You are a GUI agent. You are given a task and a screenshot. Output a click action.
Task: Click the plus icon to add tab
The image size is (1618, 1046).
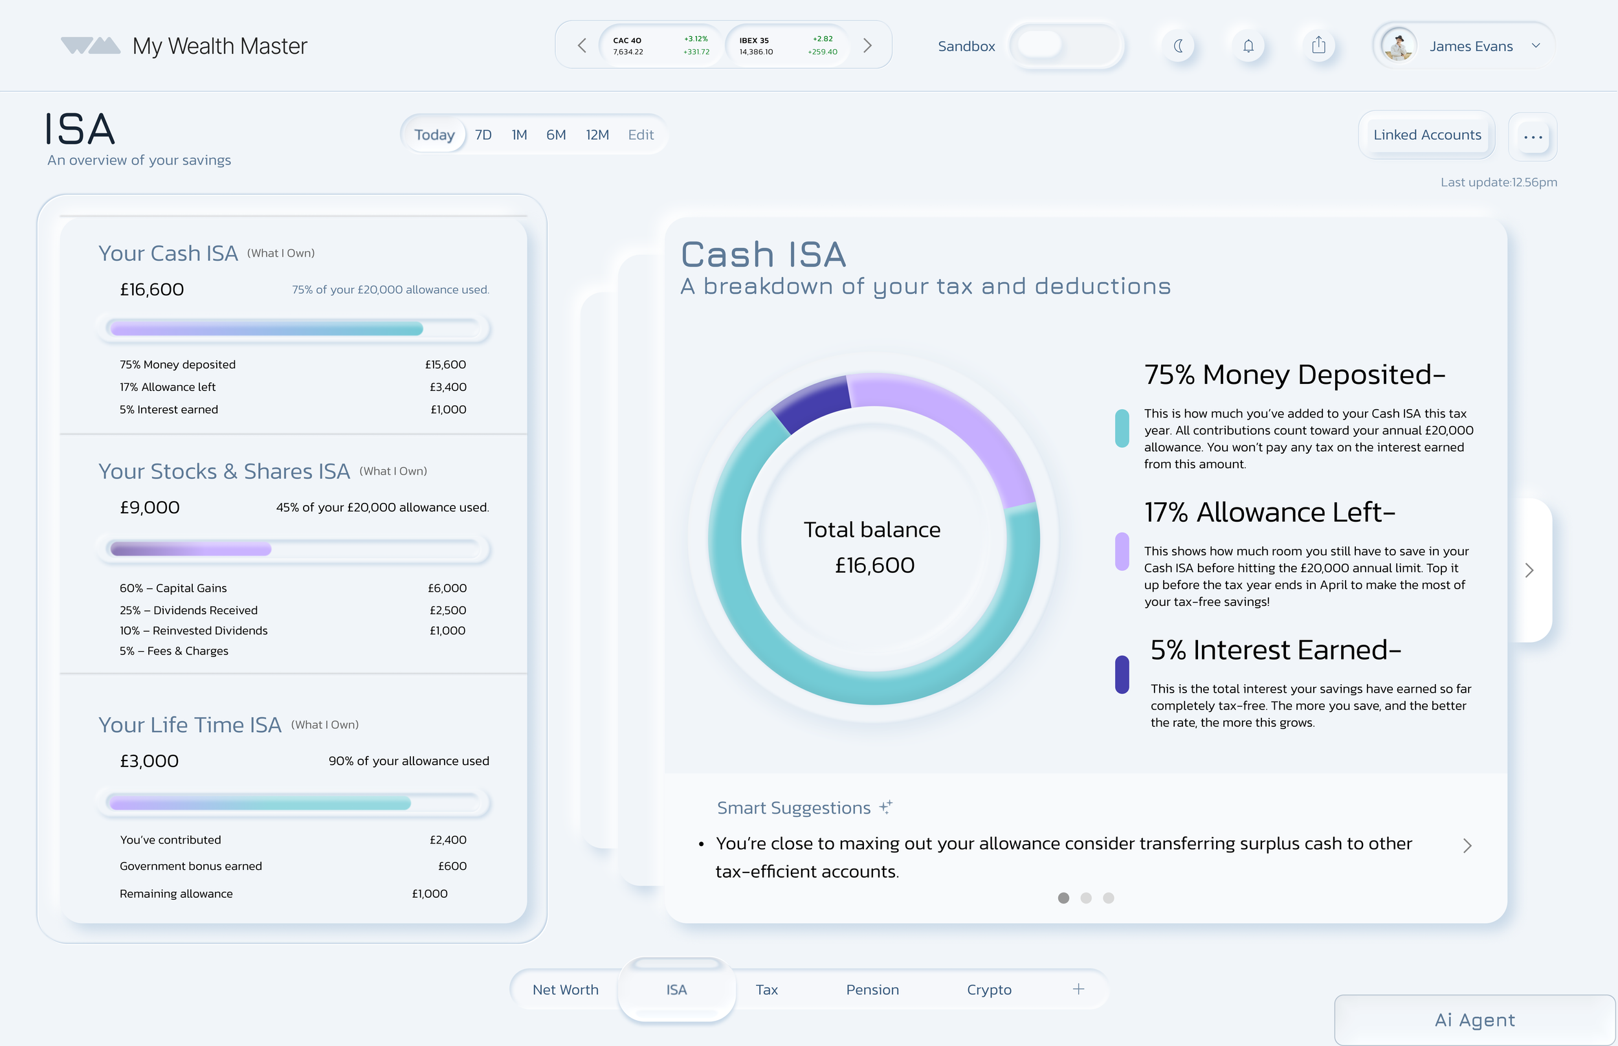pos(1078,989)
